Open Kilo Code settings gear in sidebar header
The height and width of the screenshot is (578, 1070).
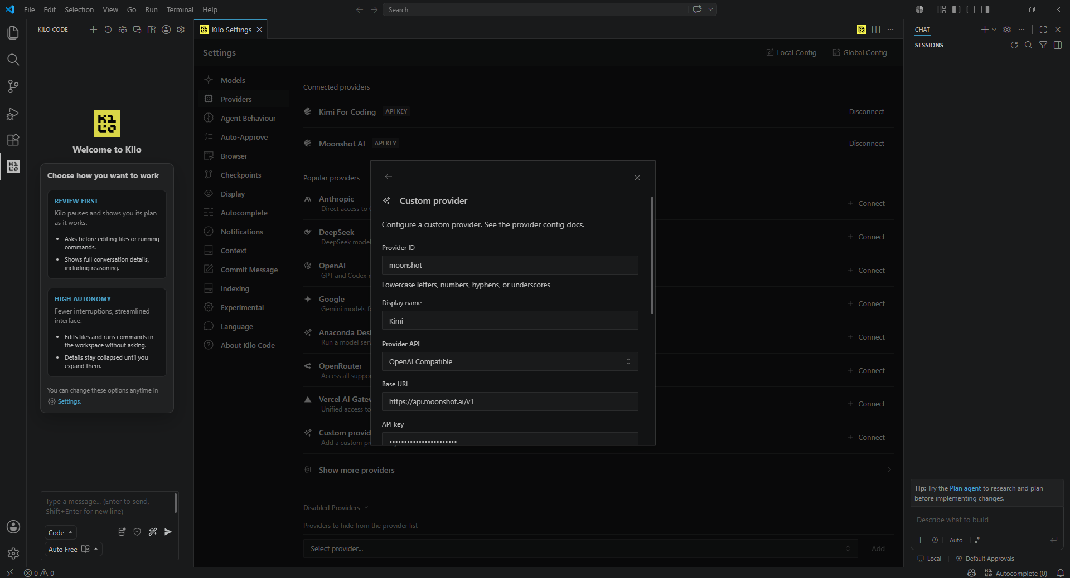point(180,30)
